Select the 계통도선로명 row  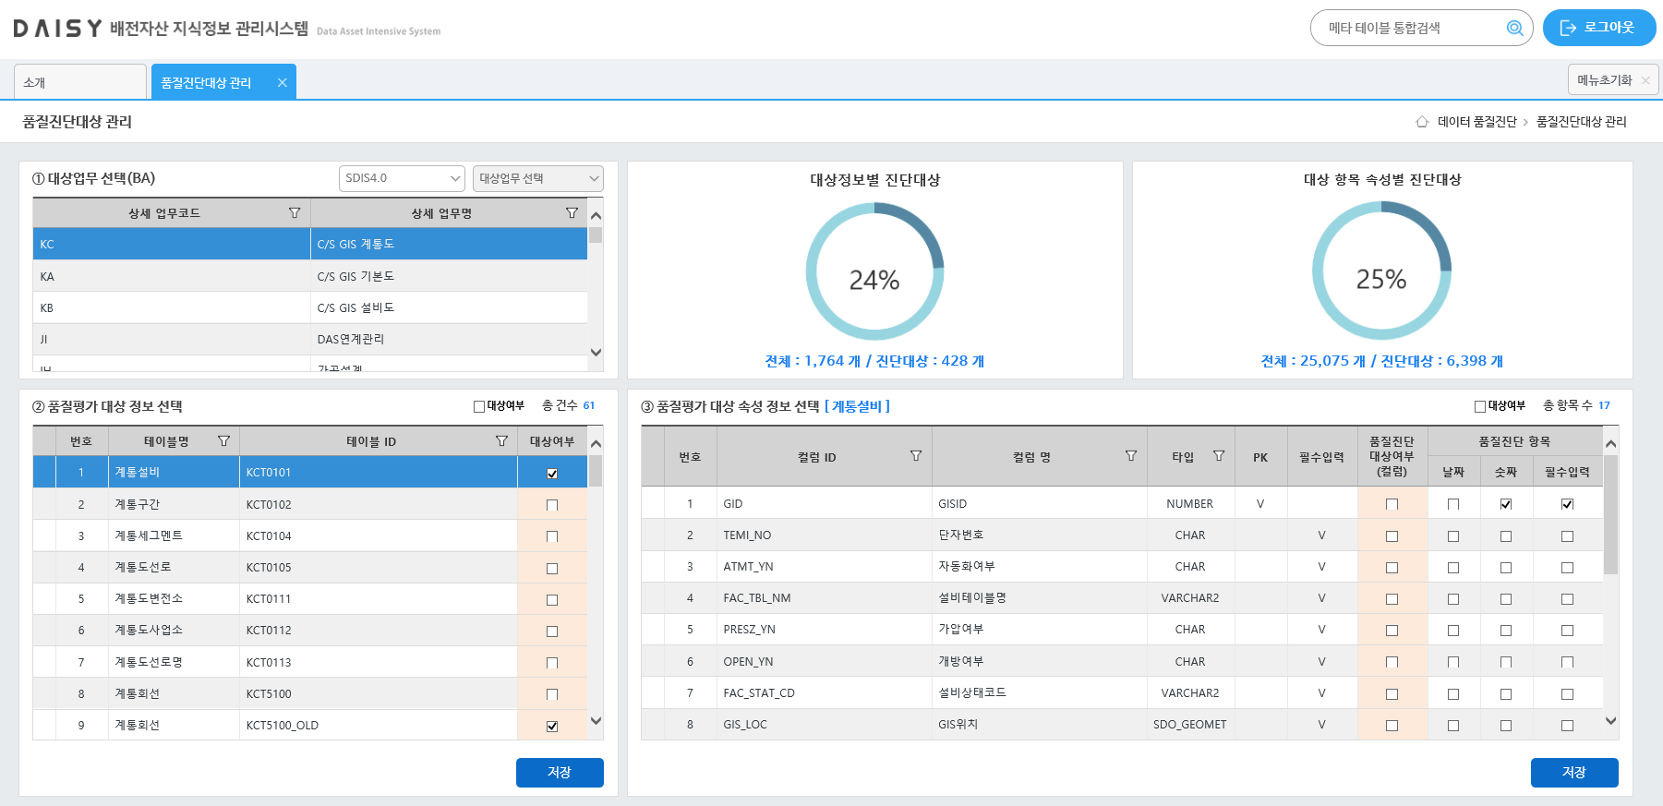coord(309,662)
